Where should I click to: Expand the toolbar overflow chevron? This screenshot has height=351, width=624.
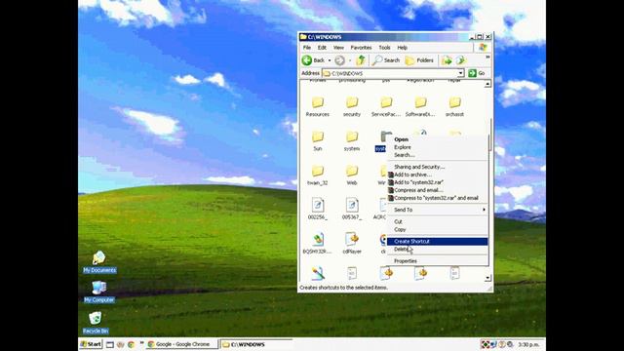coord(487,58)
